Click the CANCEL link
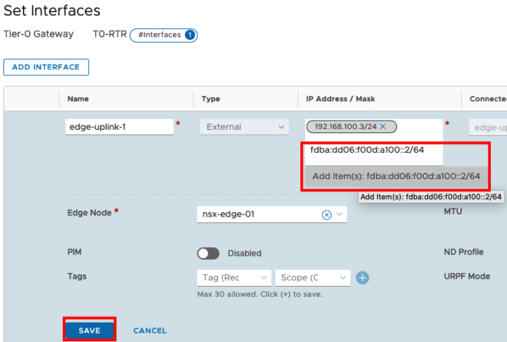 (150, 330)
